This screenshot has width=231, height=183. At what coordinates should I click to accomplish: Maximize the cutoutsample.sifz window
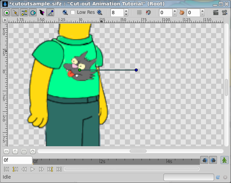click(221, 4)
